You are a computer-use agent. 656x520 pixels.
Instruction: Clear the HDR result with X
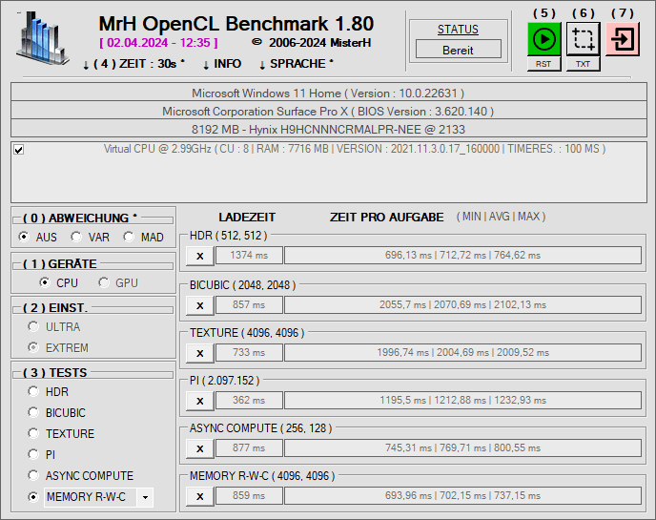[x=200, y=256]
